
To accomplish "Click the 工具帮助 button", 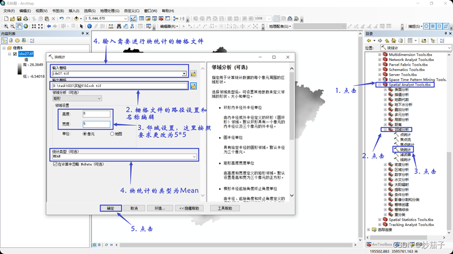I will point(225,208).
